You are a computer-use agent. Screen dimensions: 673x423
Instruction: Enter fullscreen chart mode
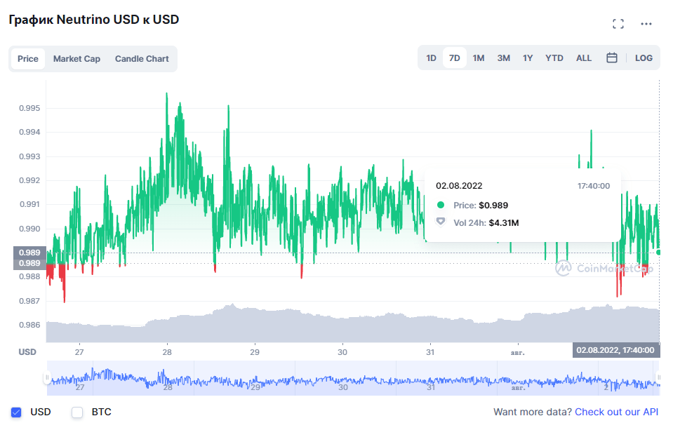[618, 24]
